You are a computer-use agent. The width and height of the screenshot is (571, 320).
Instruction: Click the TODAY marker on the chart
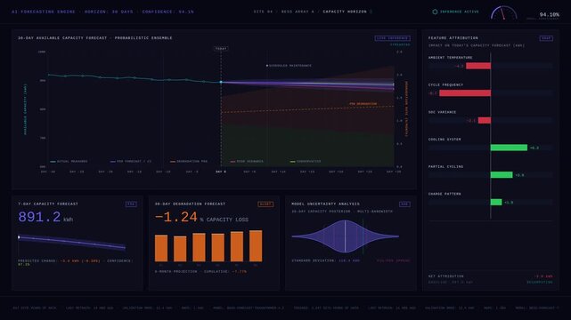221,48
